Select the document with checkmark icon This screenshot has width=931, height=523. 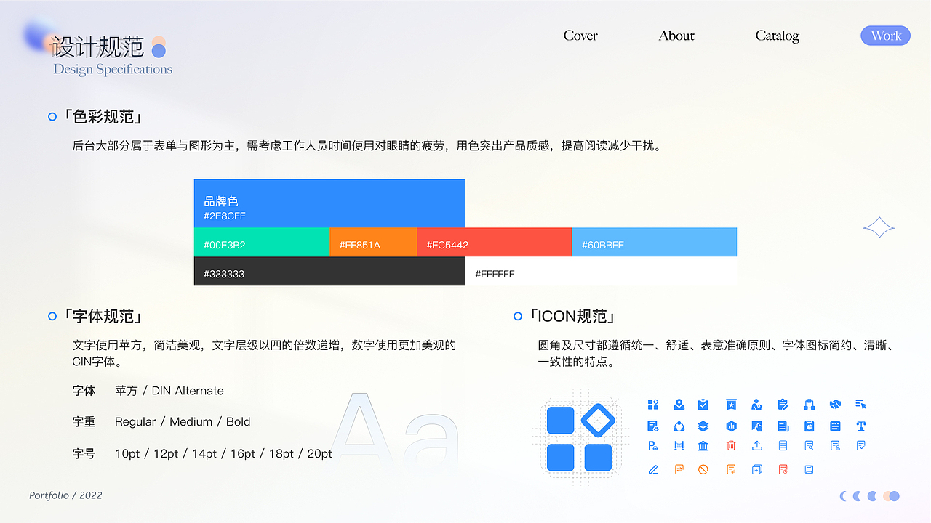point(861,445)
